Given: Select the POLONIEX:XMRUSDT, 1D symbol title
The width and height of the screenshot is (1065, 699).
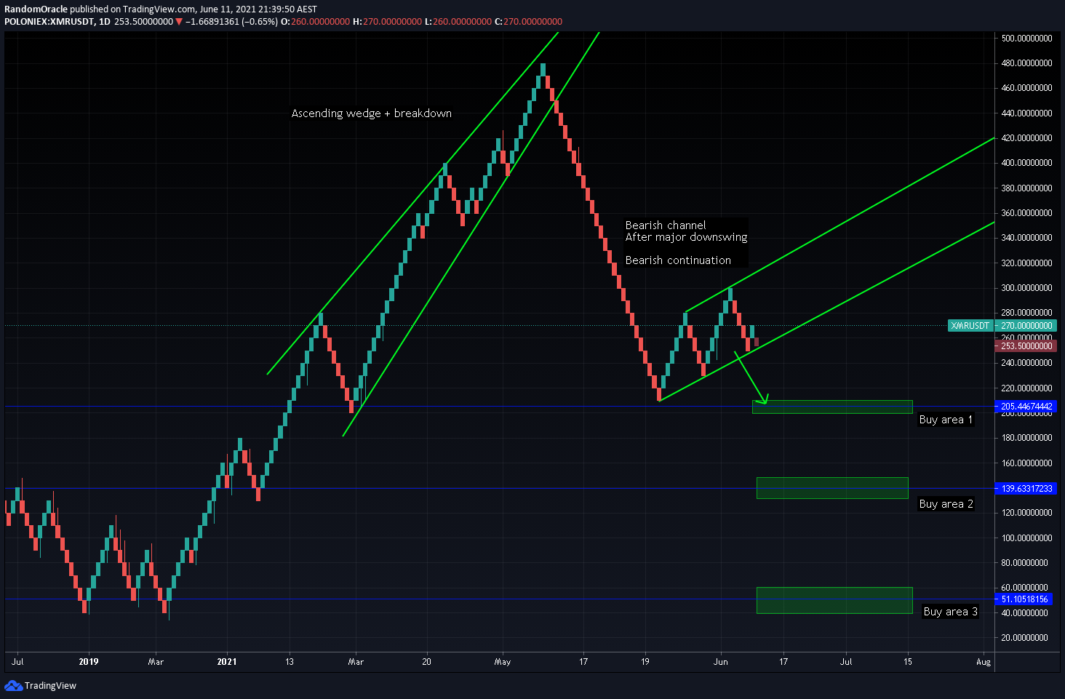Looking at the screenshot, I should (x=57, y=22).
